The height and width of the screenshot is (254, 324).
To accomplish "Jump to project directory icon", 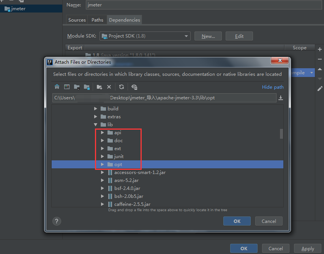I will [x=77, y=87].
